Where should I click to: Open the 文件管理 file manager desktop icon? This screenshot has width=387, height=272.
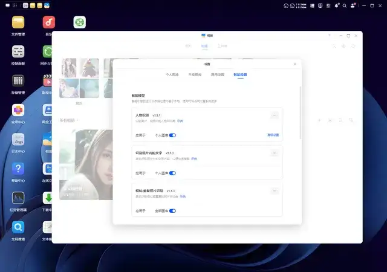pos(18,22)
